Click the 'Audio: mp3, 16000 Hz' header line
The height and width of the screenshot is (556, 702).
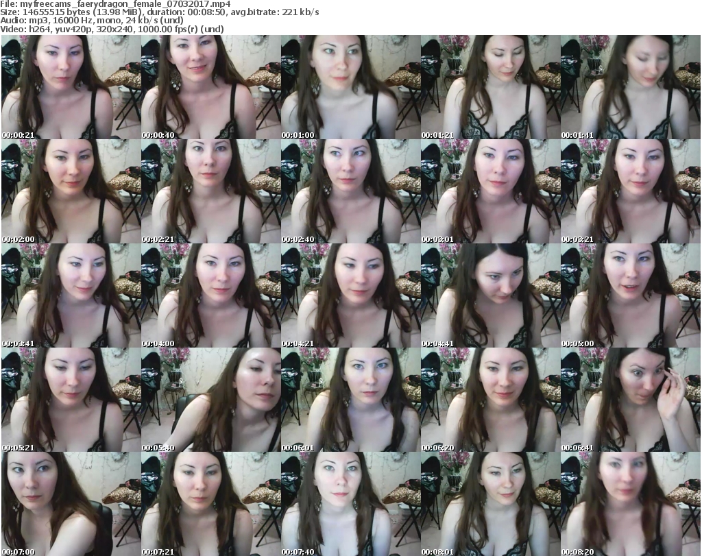click(x=92, y=21)
